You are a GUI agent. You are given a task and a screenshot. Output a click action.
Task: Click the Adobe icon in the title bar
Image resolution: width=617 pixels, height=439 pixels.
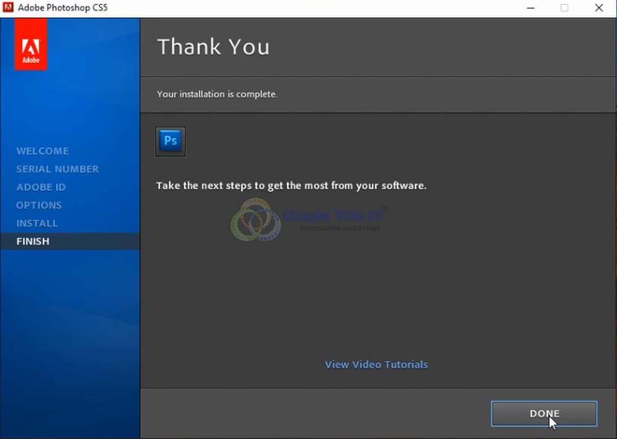point(9,8)
